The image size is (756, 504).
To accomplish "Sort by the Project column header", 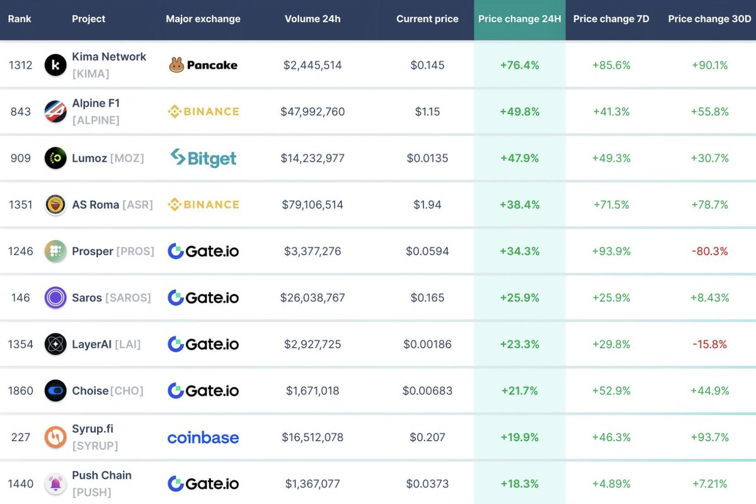I will point(89,19).
